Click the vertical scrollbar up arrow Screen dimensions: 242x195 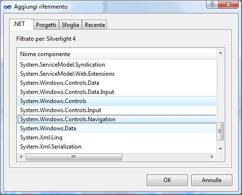220,53
